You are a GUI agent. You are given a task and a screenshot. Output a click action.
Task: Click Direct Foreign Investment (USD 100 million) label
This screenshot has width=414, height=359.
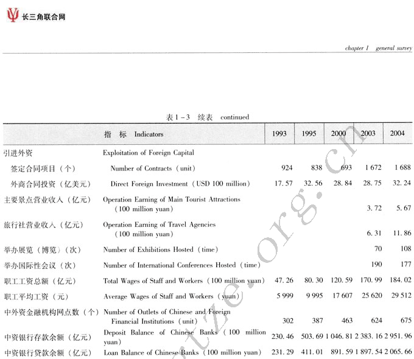pos(180,184)
